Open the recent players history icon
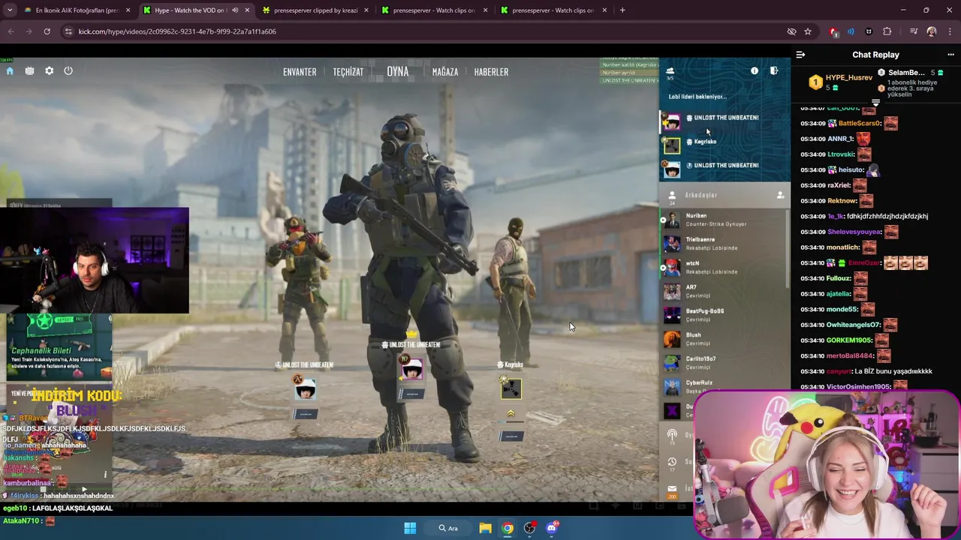Image resolution: width=961 pixels, height=540 pixels. [x=672, y=462]
